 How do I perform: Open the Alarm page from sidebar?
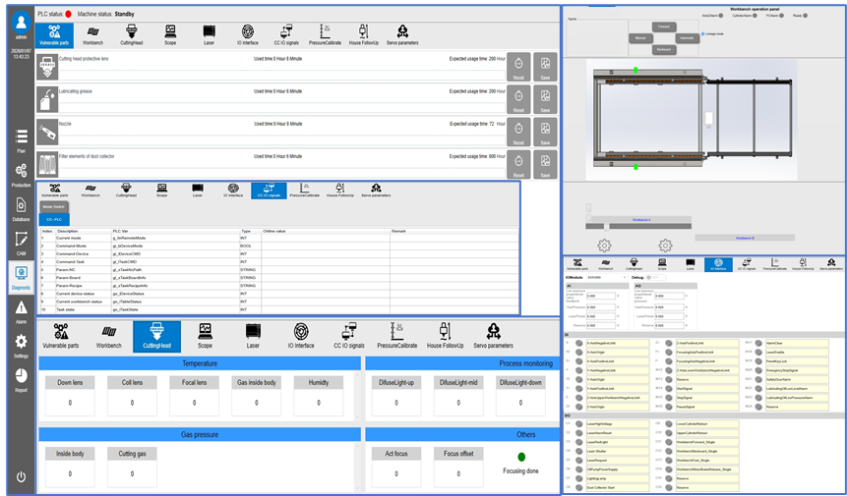(21, 312)
